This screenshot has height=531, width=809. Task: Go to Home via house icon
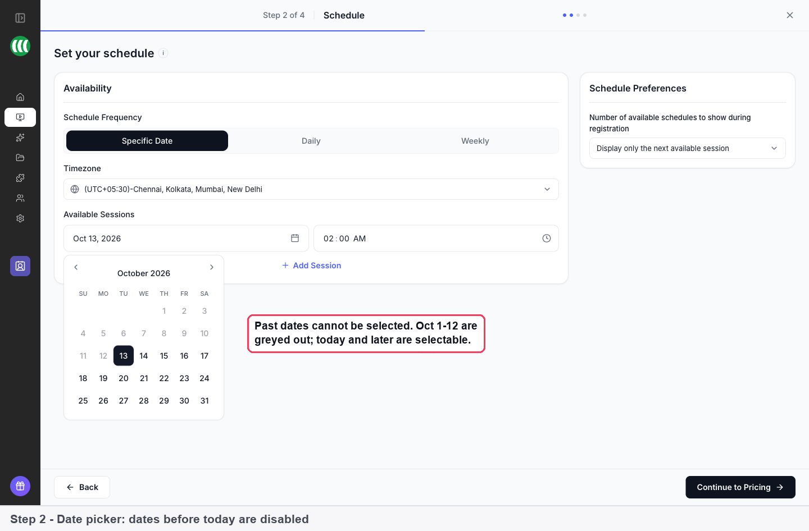pyautogui.click(x=20, y=97)
